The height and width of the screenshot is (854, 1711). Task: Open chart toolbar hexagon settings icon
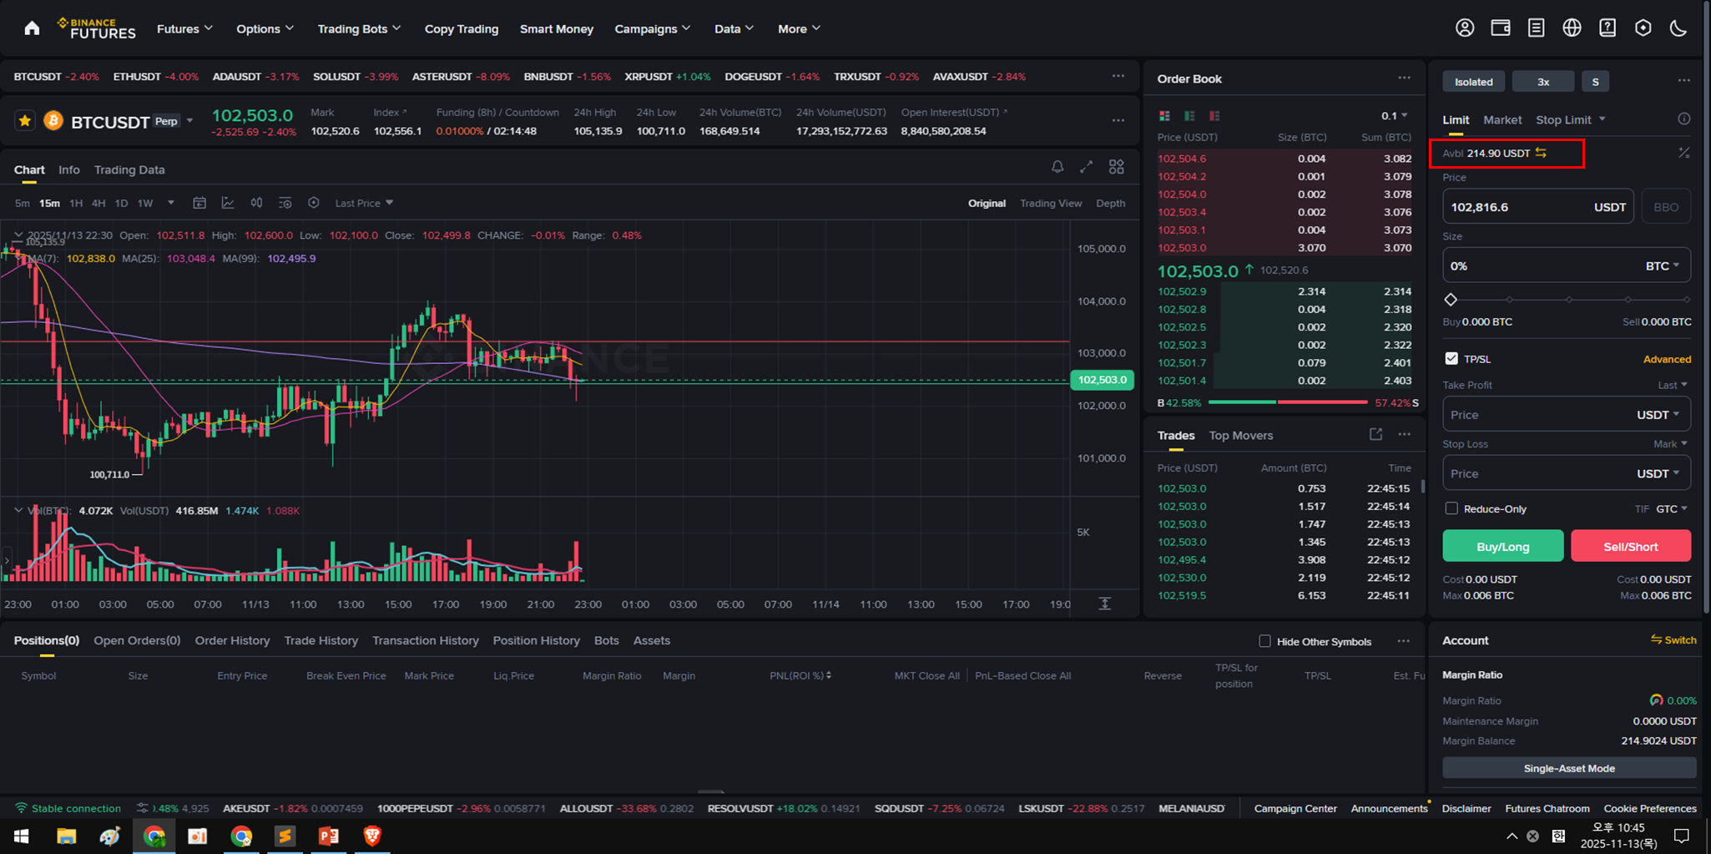(x=314, y=203)
